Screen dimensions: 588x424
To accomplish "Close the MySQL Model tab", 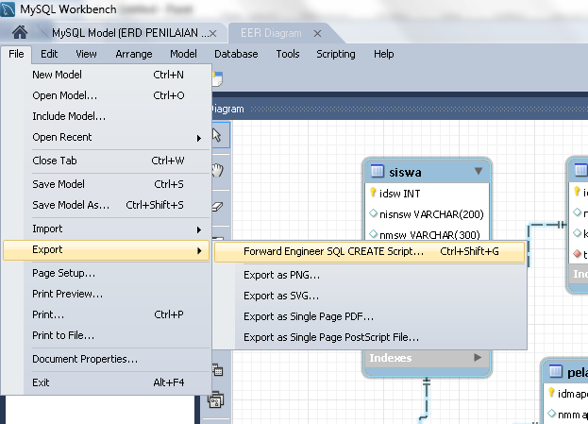I will 213,34.
